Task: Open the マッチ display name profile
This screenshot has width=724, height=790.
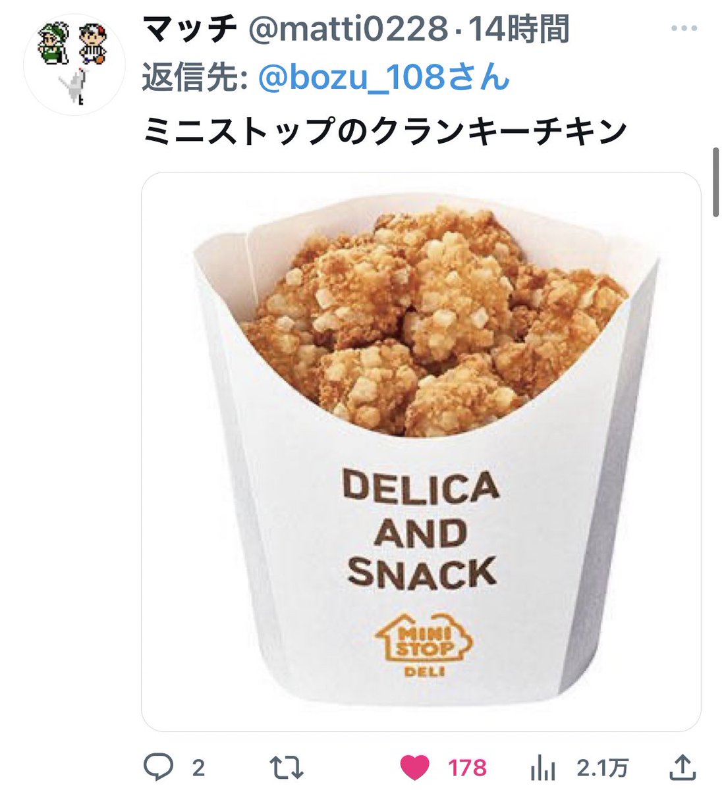Action: [190, 30]
